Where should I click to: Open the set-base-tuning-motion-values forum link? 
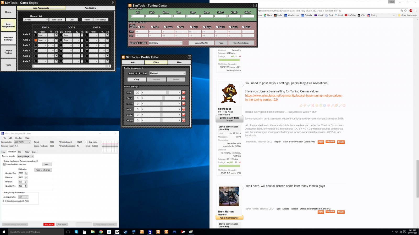[x=294, y=98]
